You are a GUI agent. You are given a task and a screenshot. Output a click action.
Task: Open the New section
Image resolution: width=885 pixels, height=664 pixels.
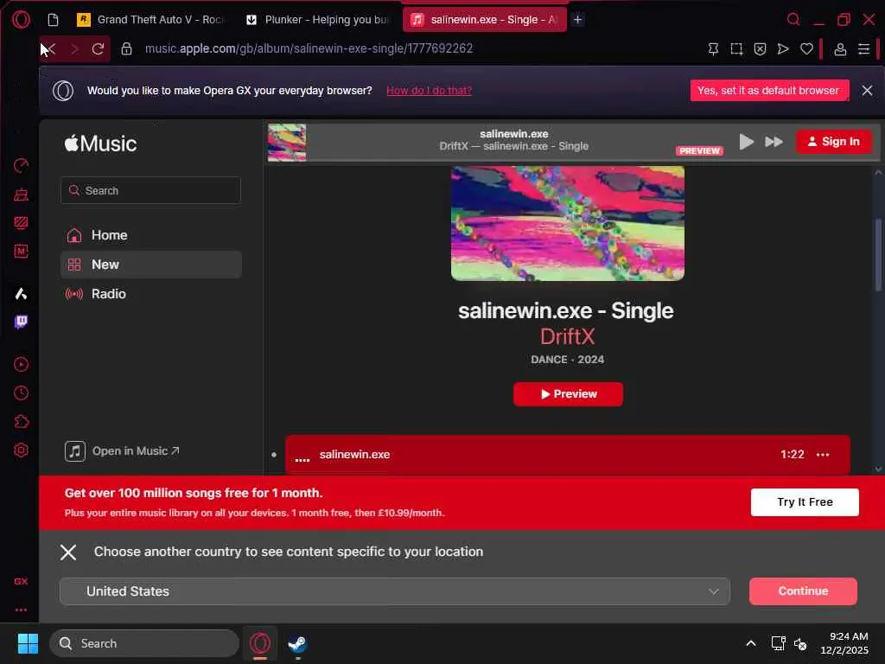pos(150,265)
